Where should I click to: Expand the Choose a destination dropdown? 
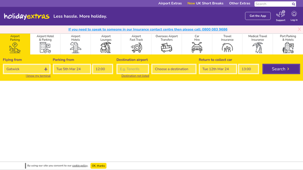[174, 69]
